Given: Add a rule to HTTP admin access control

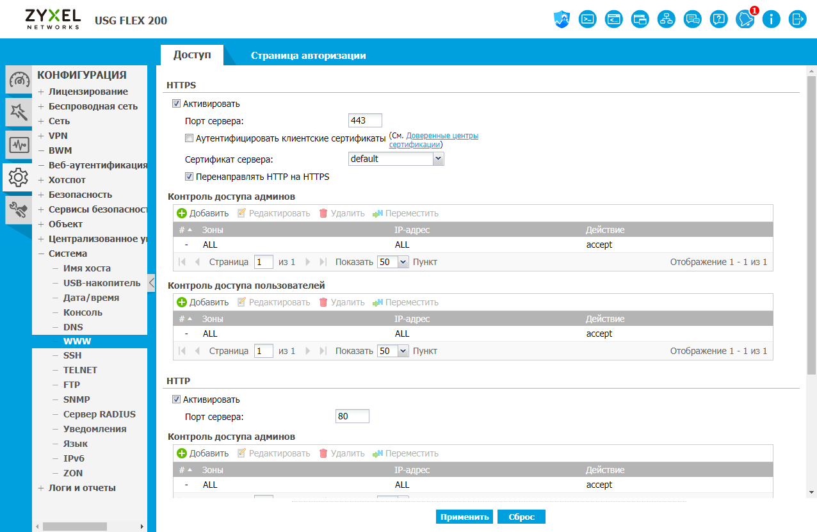Looking at the screenshot, I should 202,453.
